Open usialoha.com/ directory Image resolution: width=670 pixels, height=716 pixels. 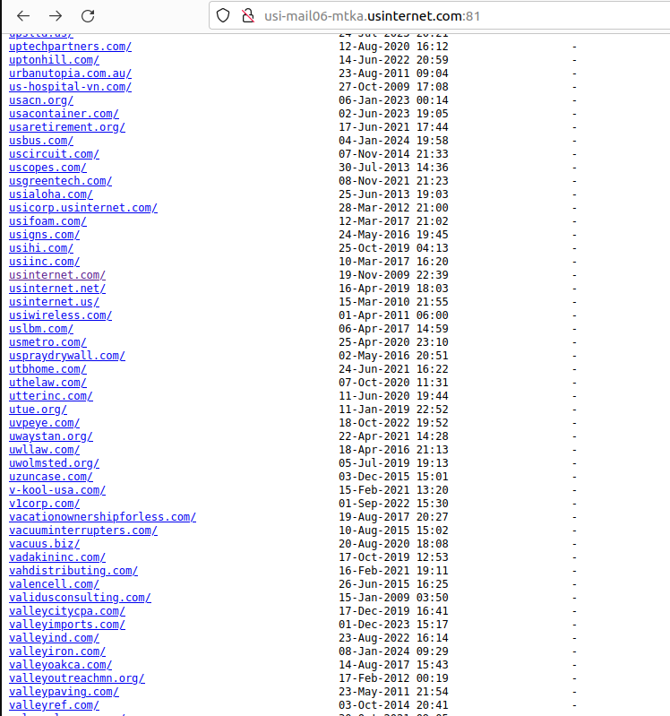pyautogui.click(x=51, y=194)
